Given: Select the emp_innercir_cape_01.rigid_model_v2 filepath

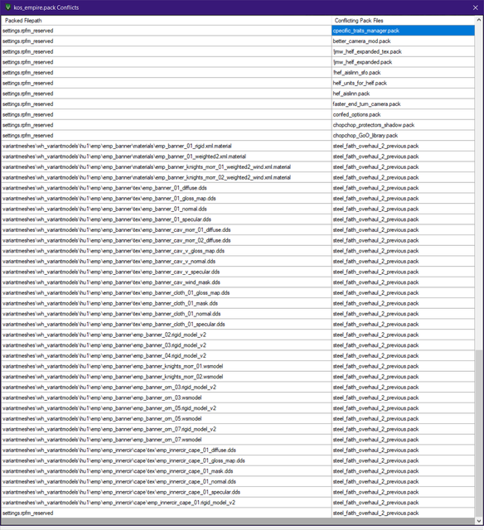Looking at the screenshot, I should pyautogui.click(x=166, y=503).
